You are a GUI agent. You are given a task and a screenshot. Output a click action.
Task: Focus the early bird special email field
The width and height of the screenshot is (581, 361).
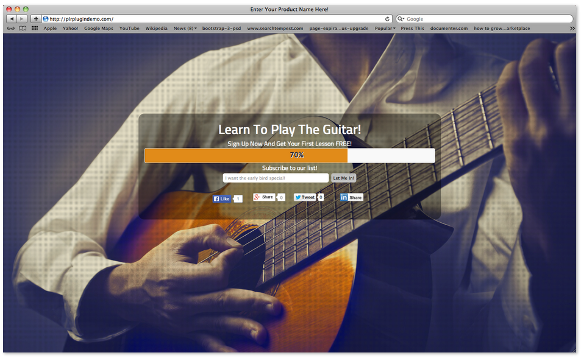click(x=276, y=178)
